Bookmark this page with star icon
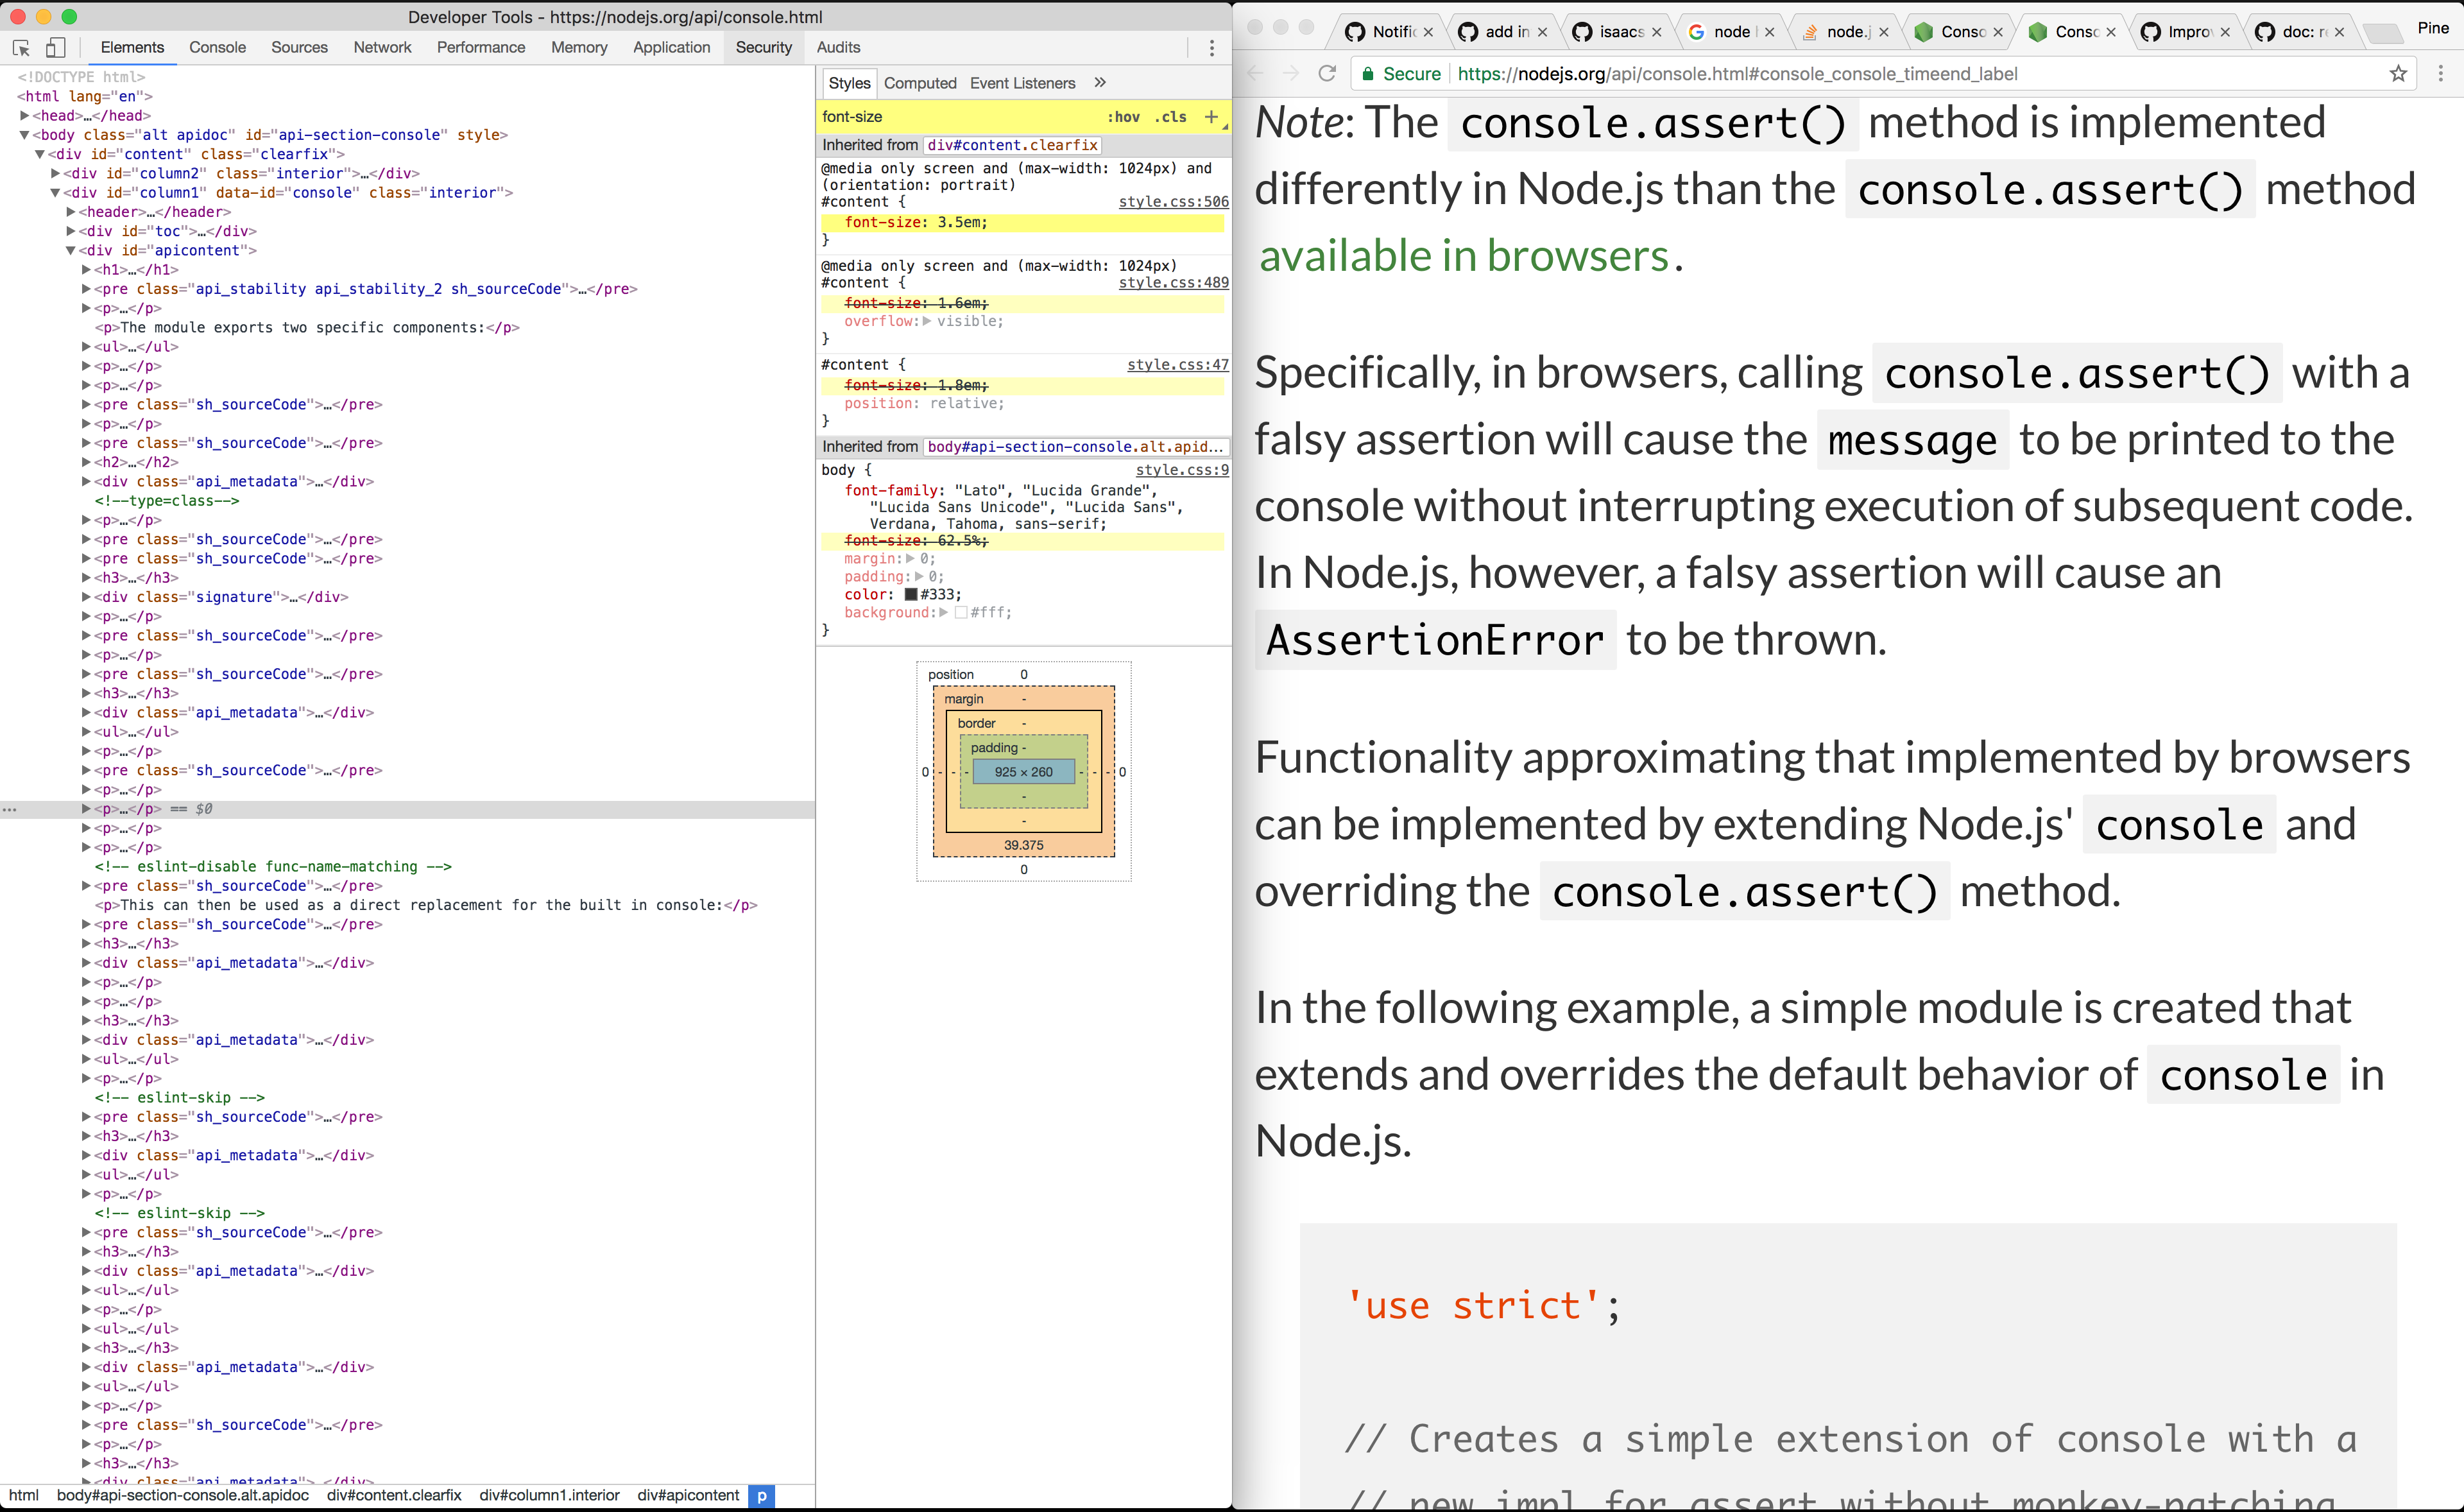Image resolution: width=2464 pixels, height=1512 pixels. [2398, 73]
